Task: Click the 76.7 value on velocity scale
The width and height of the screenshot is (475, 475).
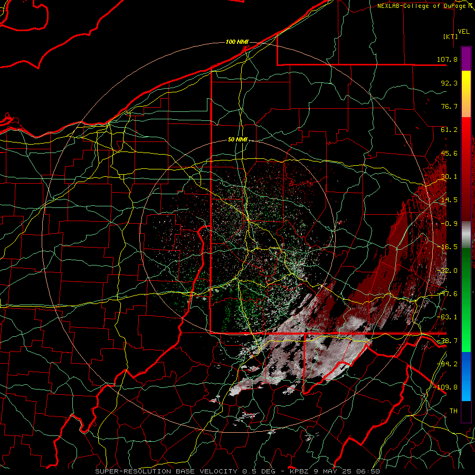Action: pyautogui.click(x=449, y=106)
